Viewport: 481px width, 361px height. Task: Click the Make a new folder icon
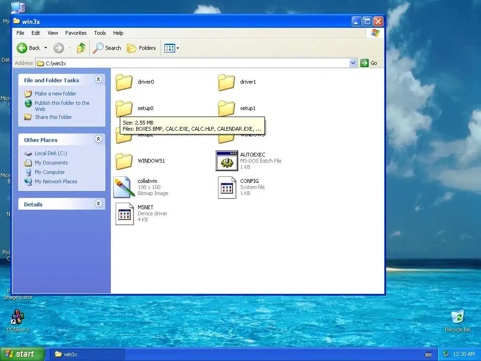coord(28,94)
